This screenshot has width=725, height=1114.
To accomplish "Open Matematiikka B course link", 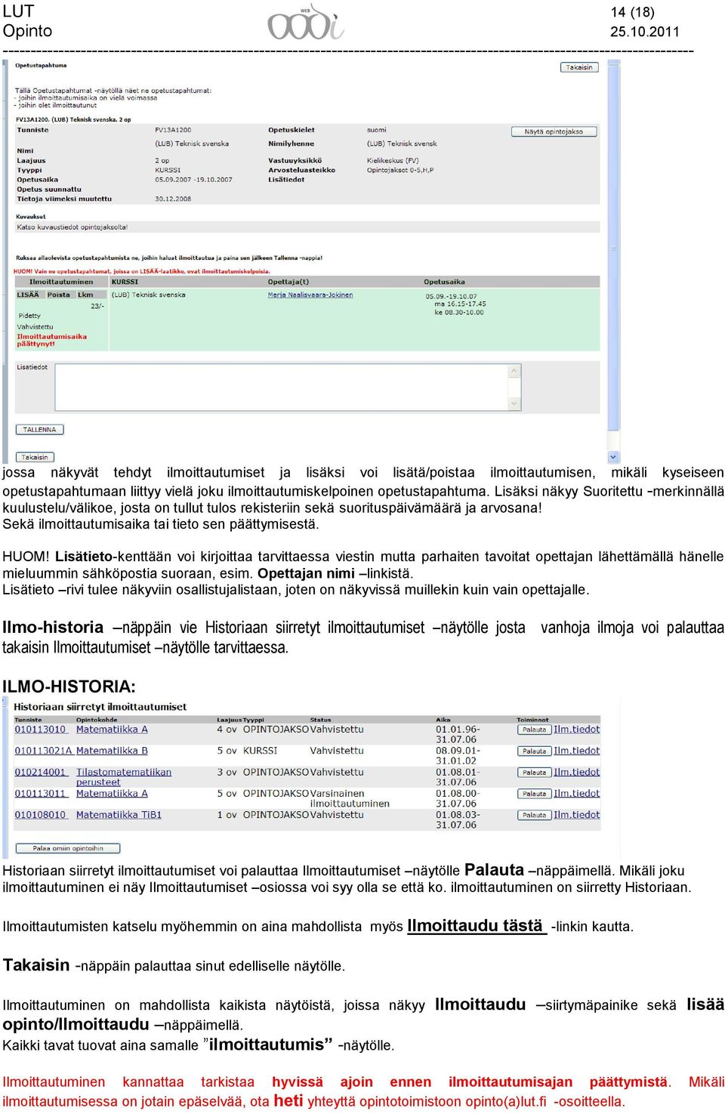I will point(112,751).
